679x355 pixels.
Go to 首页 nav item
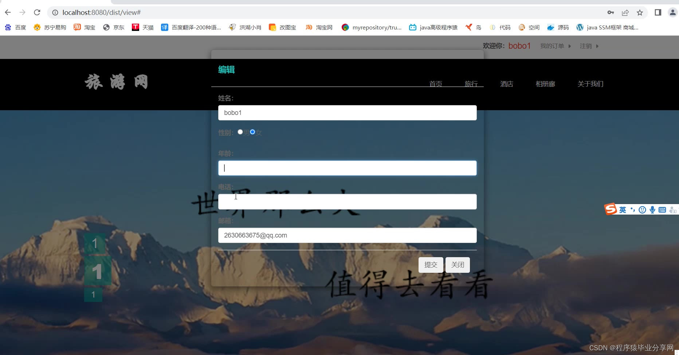pos(436,84)
